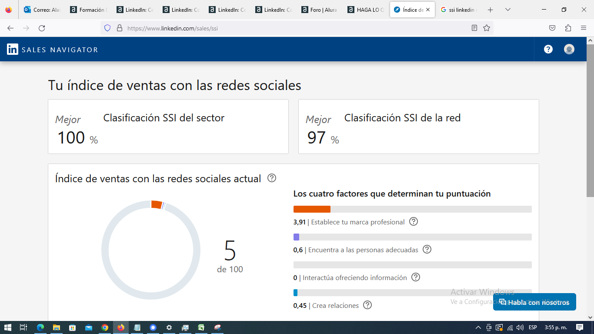This screenshot has width=594, height=334.
Task: Open Google Chrome from the taskbar
Action: 105,327
